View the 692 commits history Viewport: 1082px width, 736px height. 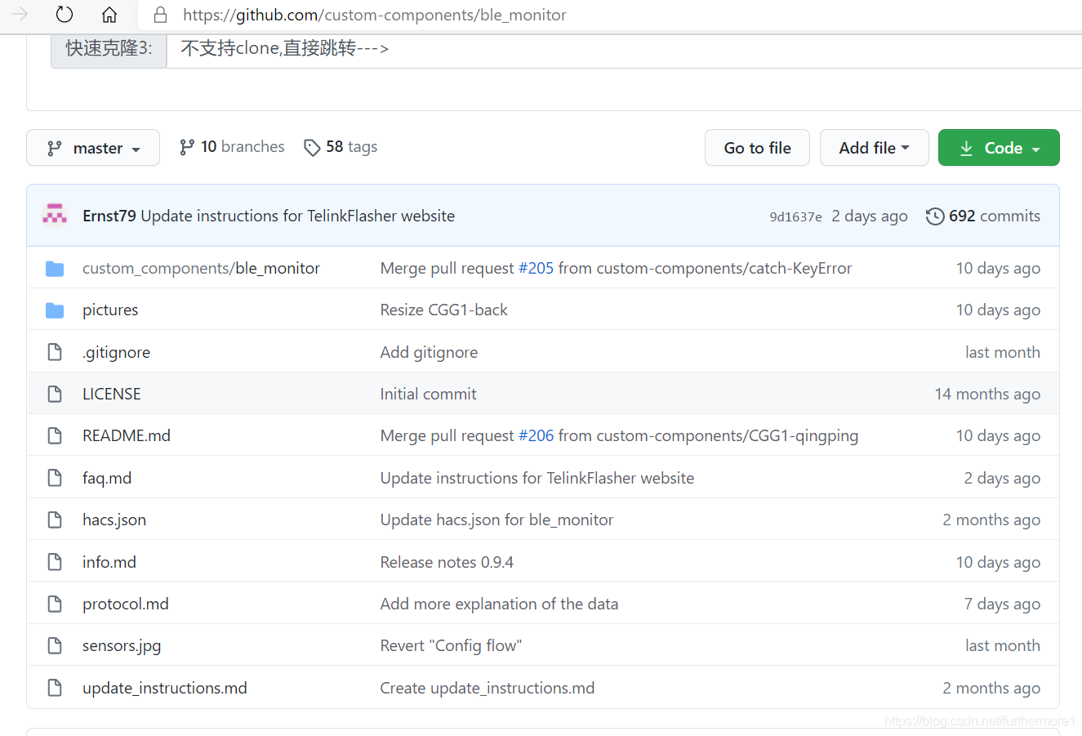pyautogui.click(x=983, y=216)
